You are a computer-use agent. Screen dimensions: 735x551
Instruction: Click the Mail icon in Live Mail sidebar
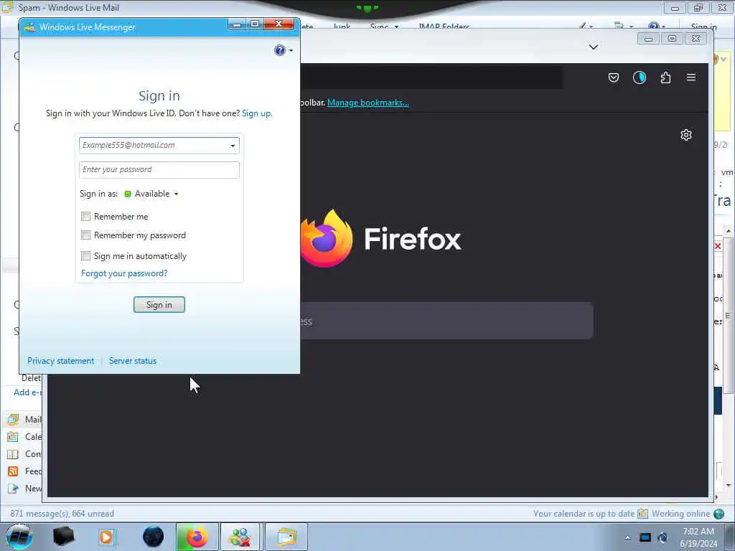(13, 419)
